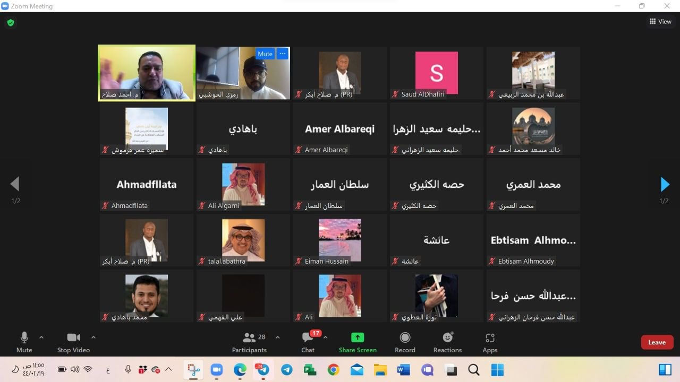Open the View layout menu
This screenshot has width=680, height=382.
coord(660,22)
